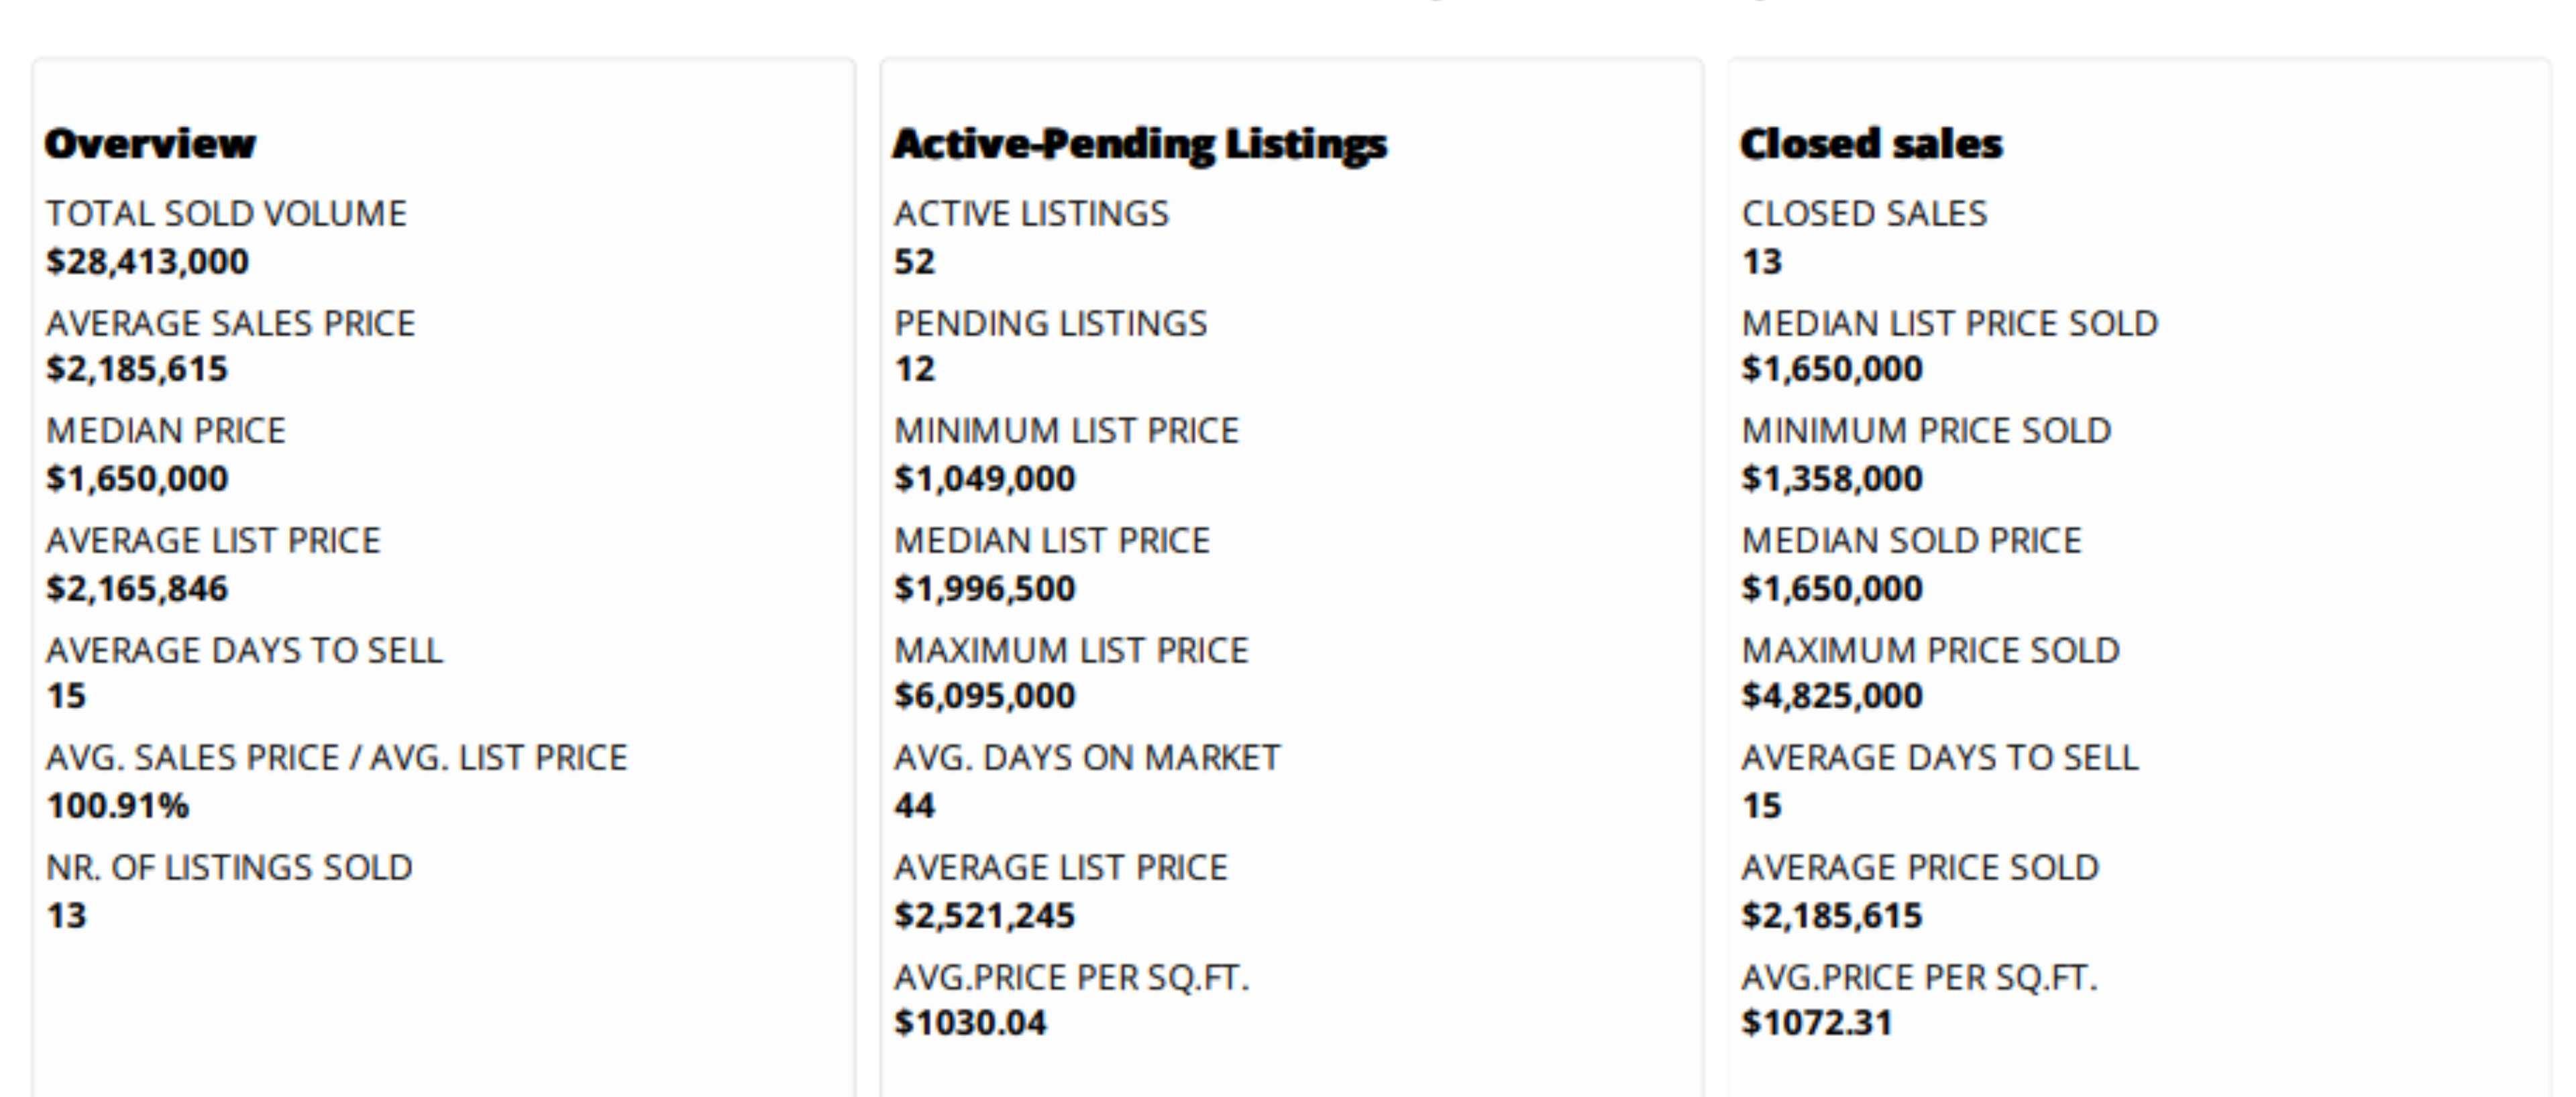
Task: Click the Maximum List Price $6,095,000
Action: pyautogui.click(x=984, y=696)
